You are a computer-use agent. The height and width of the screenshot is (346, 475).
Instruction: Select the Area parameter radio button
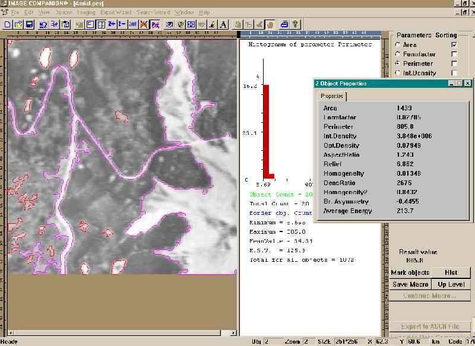tap(397, 45)
